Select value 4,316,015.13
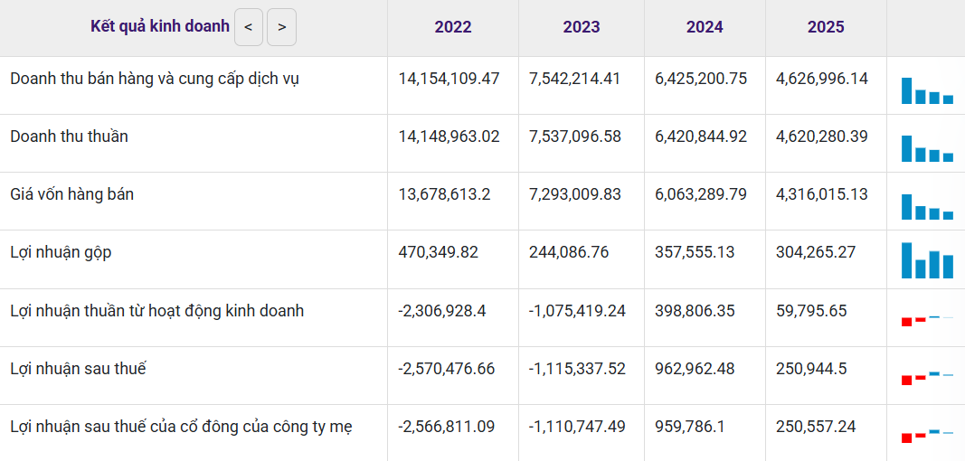Image resolution: width=965 pixels, height=461 pixels. [x=822, y=195]
